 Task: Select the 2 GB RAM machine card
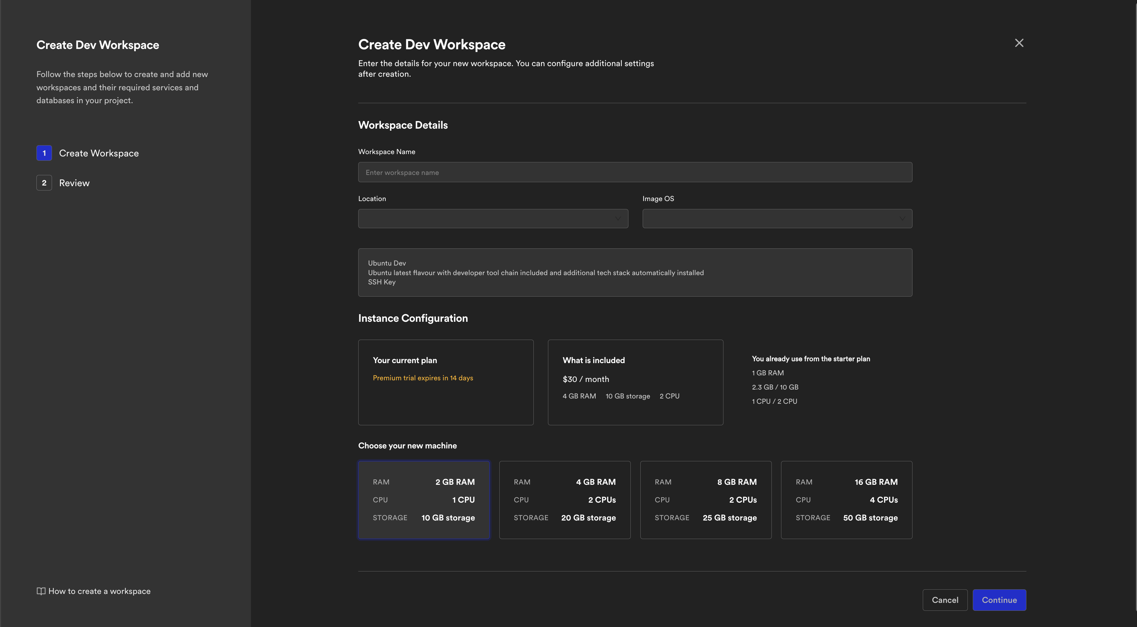424,500
